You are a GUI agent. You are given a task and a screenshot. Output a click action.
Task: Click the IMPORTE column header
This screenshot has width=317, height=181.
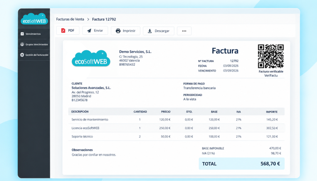(272, 112)
